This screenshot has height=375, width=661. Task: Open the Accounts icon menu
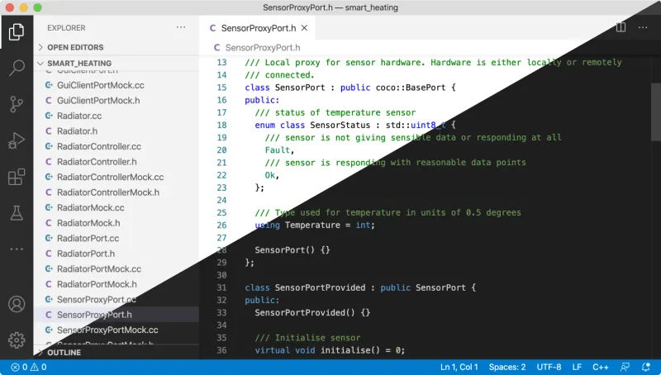click(17, 304)
